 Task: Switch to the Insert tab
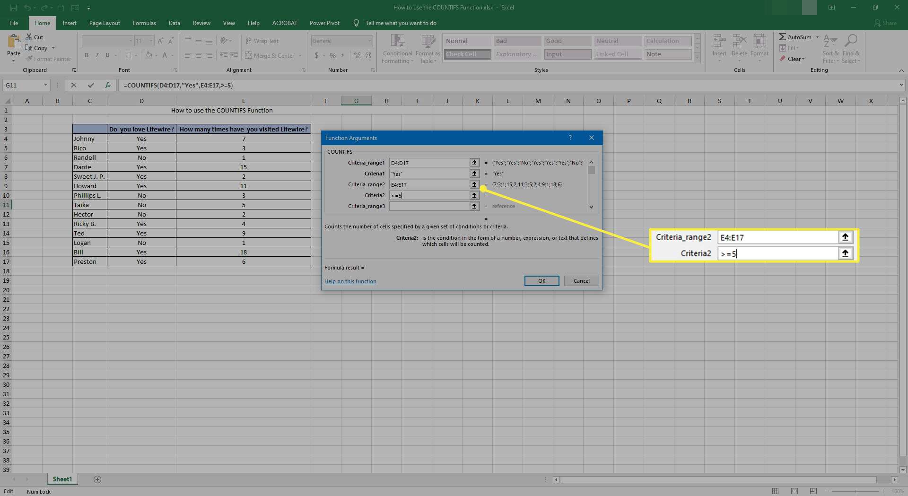pos(70,23)
